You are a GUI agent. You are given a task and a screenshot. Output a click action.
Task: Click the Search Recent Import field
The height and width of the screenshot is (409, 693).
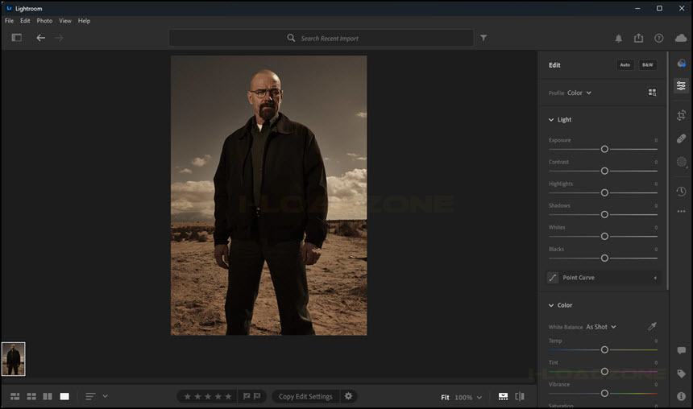pyautogui.click(x=322, y=38)
